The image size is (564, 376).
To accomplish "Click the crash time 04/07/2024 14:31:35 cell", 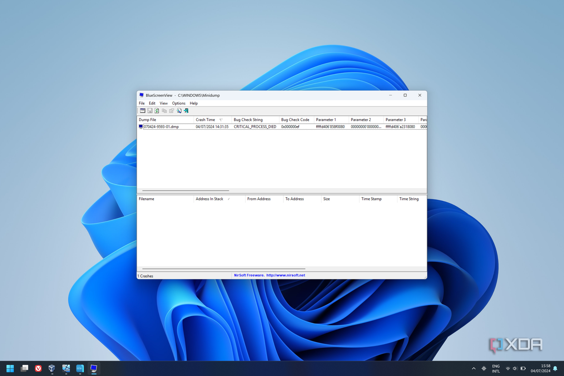I will [212, 127].
